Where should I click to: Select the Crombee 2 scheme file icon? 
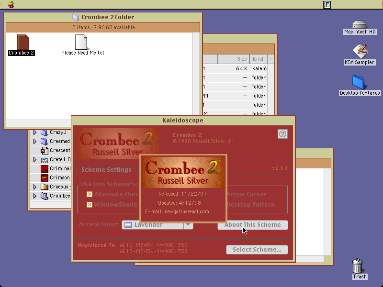pos(23,42)
